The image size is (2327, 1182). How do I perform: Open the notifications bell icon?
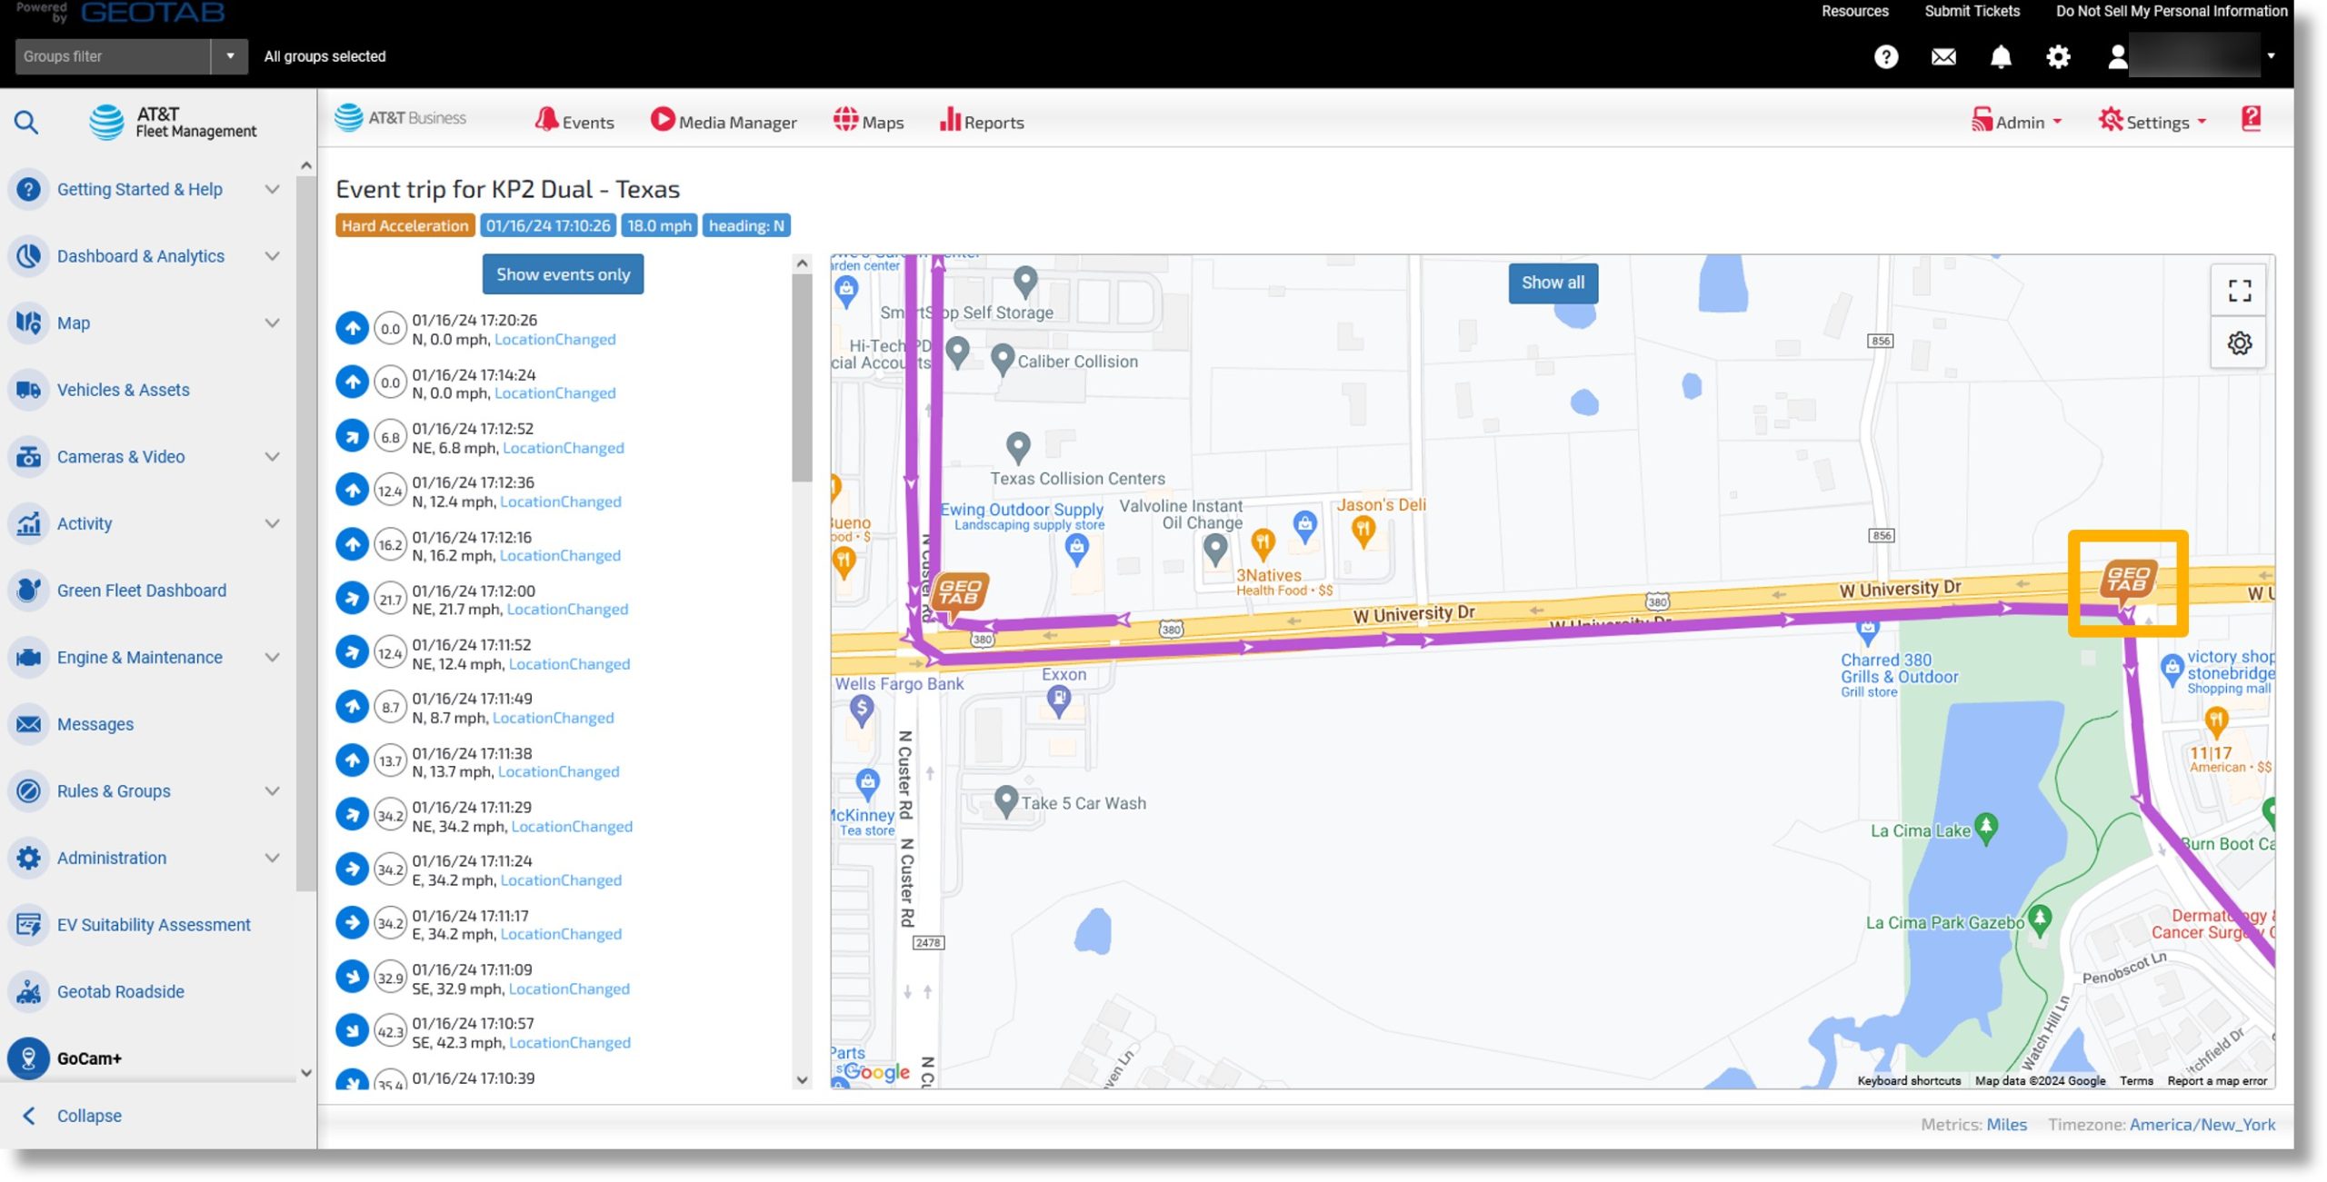(x=2001, y=57)
